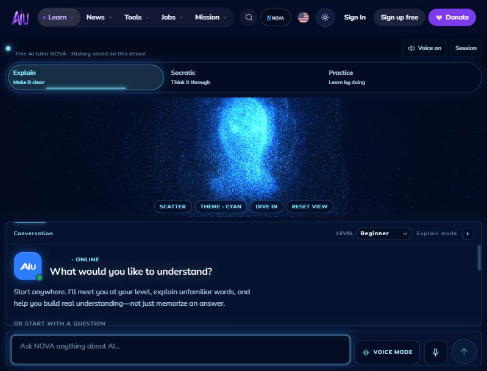
Task: Expand the Learn menu
Action: point(59,18)
